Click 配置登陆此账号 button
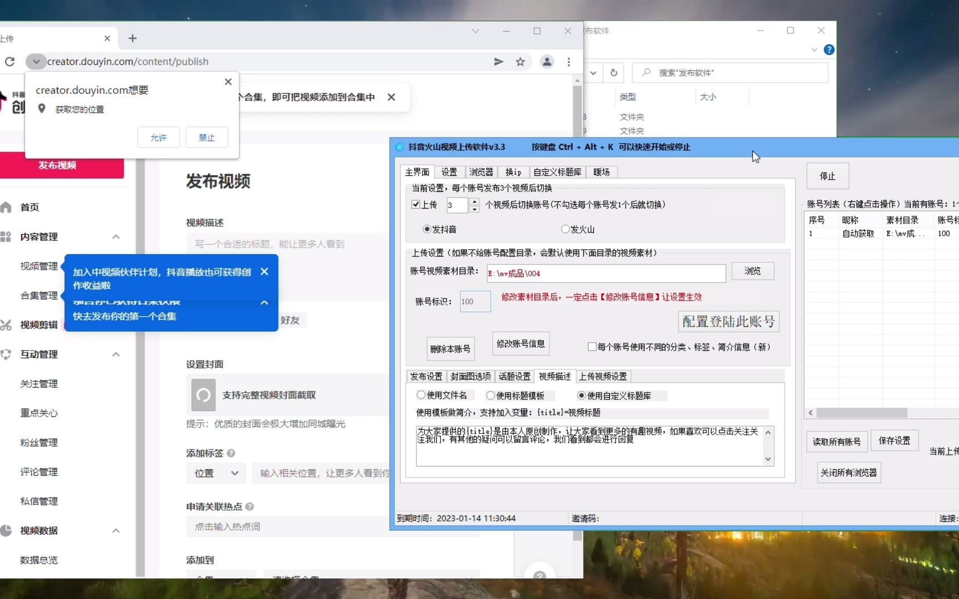The width and height of the screenshot is (959, 599). [x=729, y=322]
